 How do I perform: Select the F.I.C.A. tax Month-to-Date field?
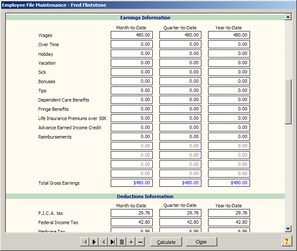(132, 213)
